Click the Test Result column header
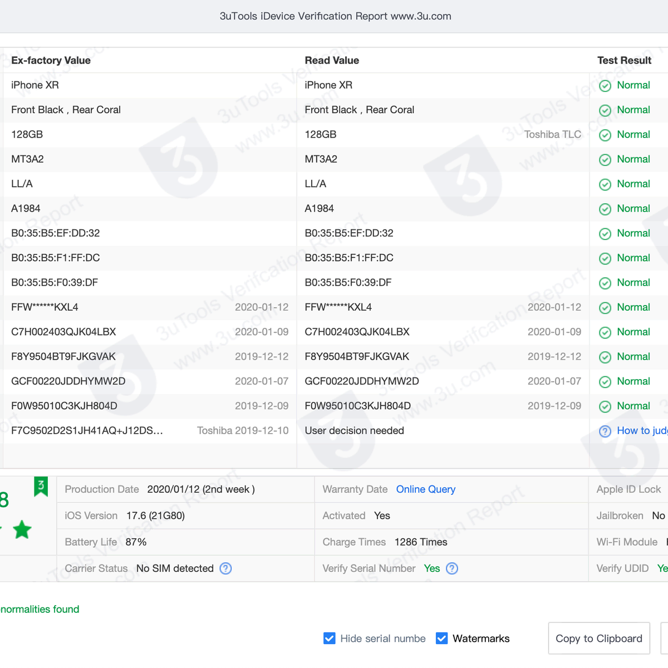Image resolution: width=668 pixels, height=668 pixels. 624,60
